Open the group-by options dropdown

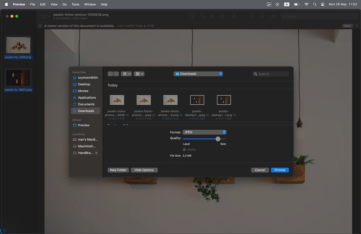139,74
